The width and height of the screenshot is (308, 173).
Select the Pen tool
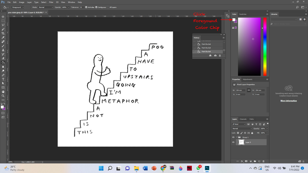[3, 75]
